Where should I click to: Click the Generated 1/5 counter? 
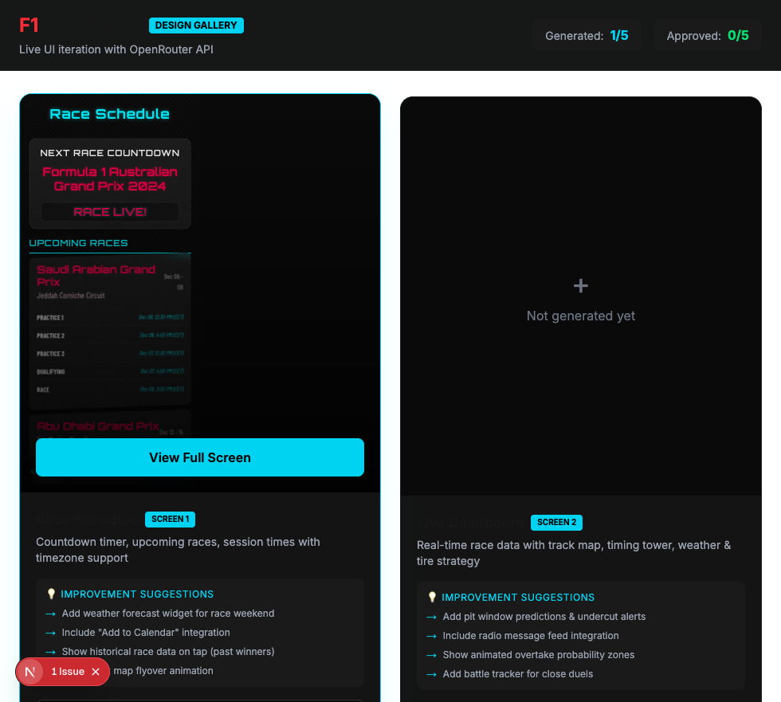pyautogui.click(x=587, y=36)
